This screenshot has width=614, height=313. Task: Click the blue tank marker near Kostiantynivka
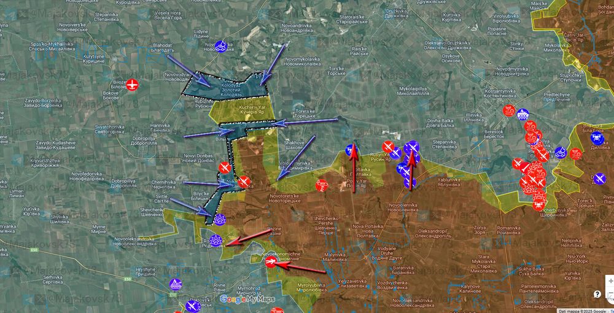pyautogui.click(x=523, y=115)
